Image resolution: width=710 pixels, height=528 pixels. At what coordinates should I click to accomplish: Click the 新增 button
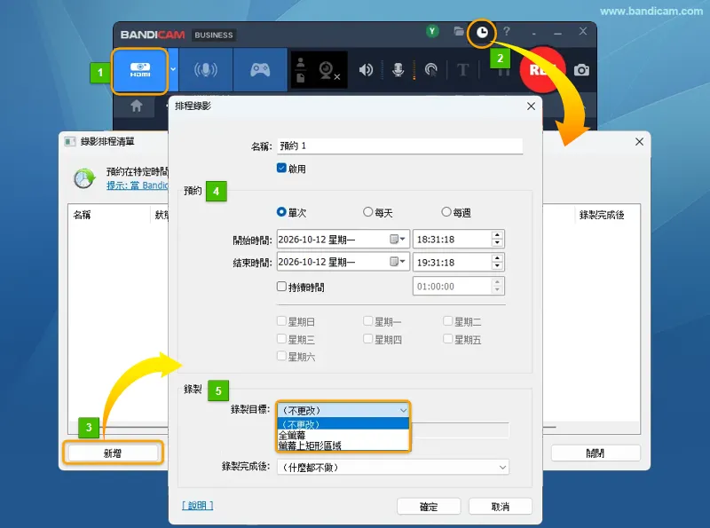click(113, 453)
